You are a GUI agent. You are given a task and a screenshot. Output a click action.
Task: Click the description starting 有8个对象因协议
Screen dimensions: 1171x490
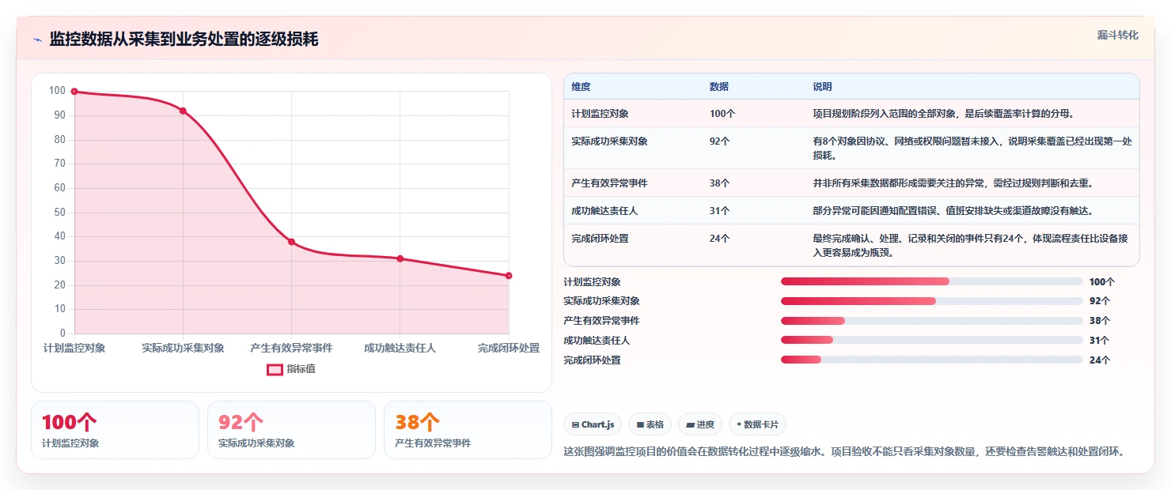972,149
